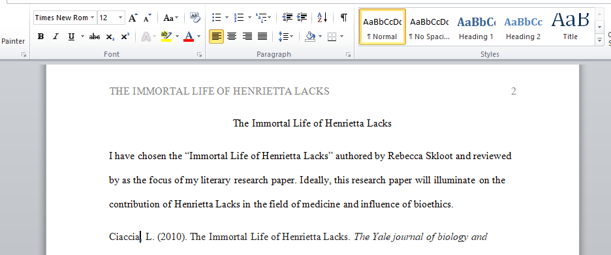Viewport: 611px width, 255px height.
Task: Align the text to the right
Action: pyautogui.click(x=247, y=37)
